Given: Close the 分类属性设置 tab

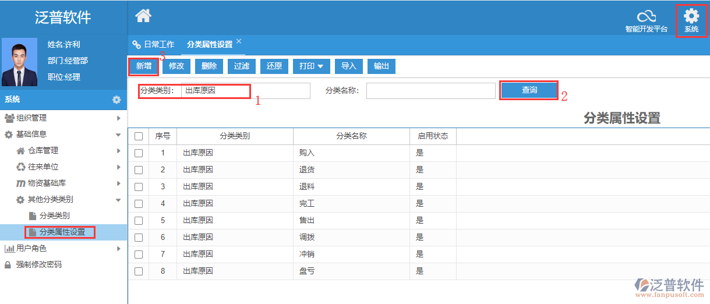Looking at the screenshot, I should (239, 41).
